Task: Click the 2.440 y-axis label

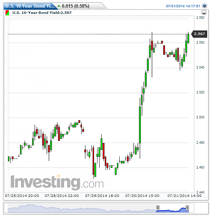Action: [200, 192]
